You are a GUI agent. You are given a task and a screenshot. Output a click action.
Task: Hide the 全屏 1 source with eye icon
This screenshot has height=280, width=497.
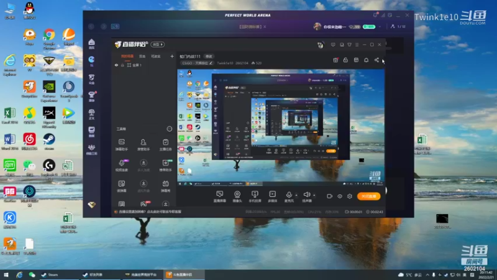coord(116,65)
